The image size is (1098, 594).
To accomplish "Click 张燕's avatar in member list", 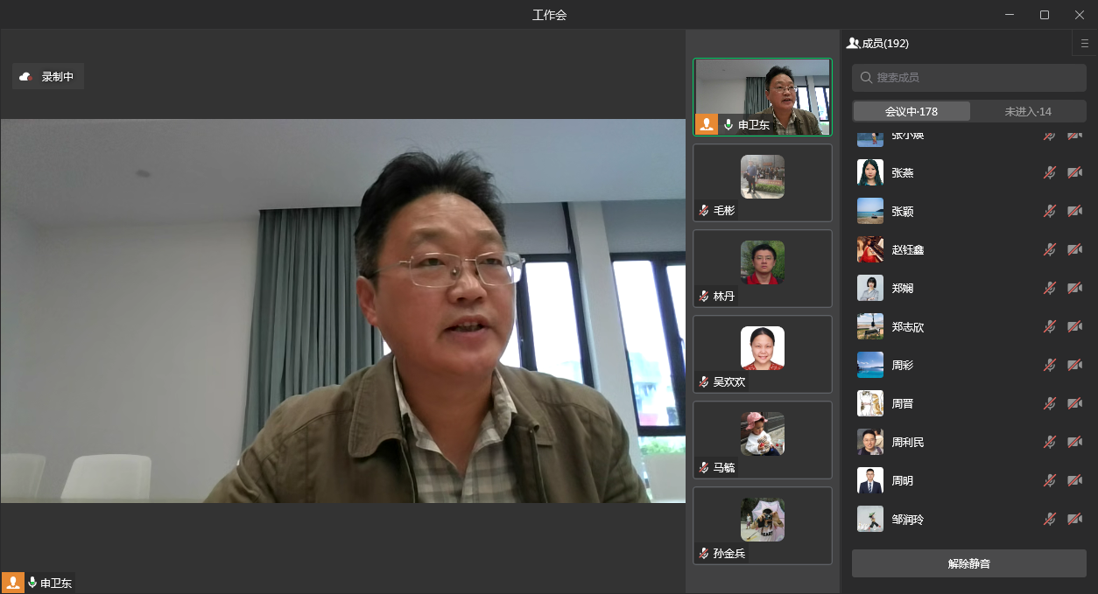I will pos(869,172).
